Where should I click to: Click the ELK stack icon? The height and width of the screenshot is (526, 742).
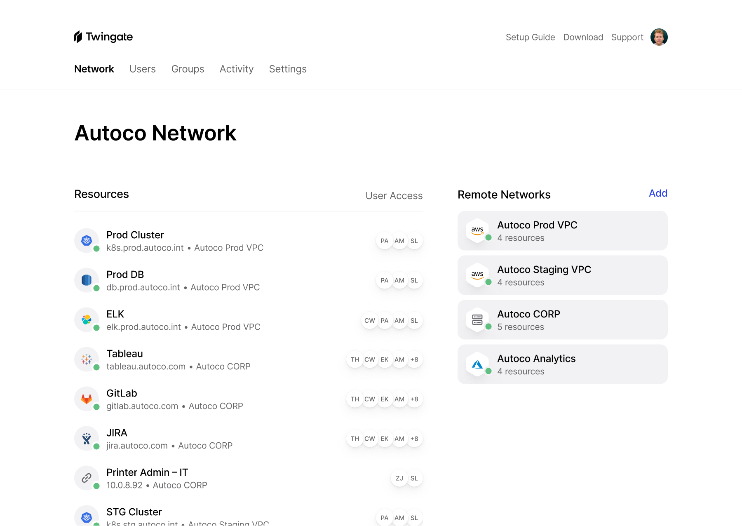pos(87,319)
